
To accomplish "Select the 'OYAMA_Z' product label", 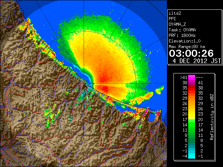I will pyautogui.click(x=177, y=24).
